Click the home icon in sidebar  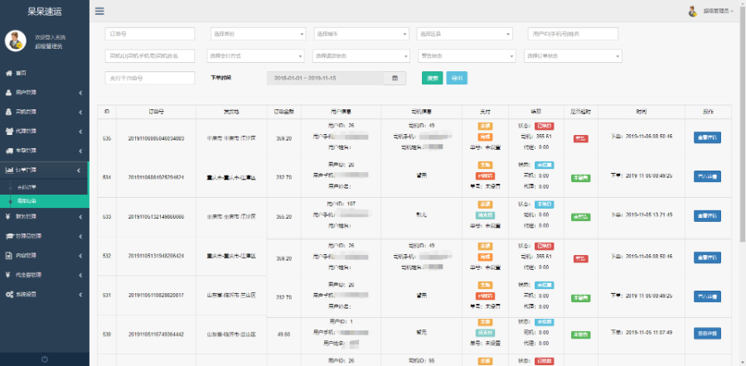click(x=8, y=73)
